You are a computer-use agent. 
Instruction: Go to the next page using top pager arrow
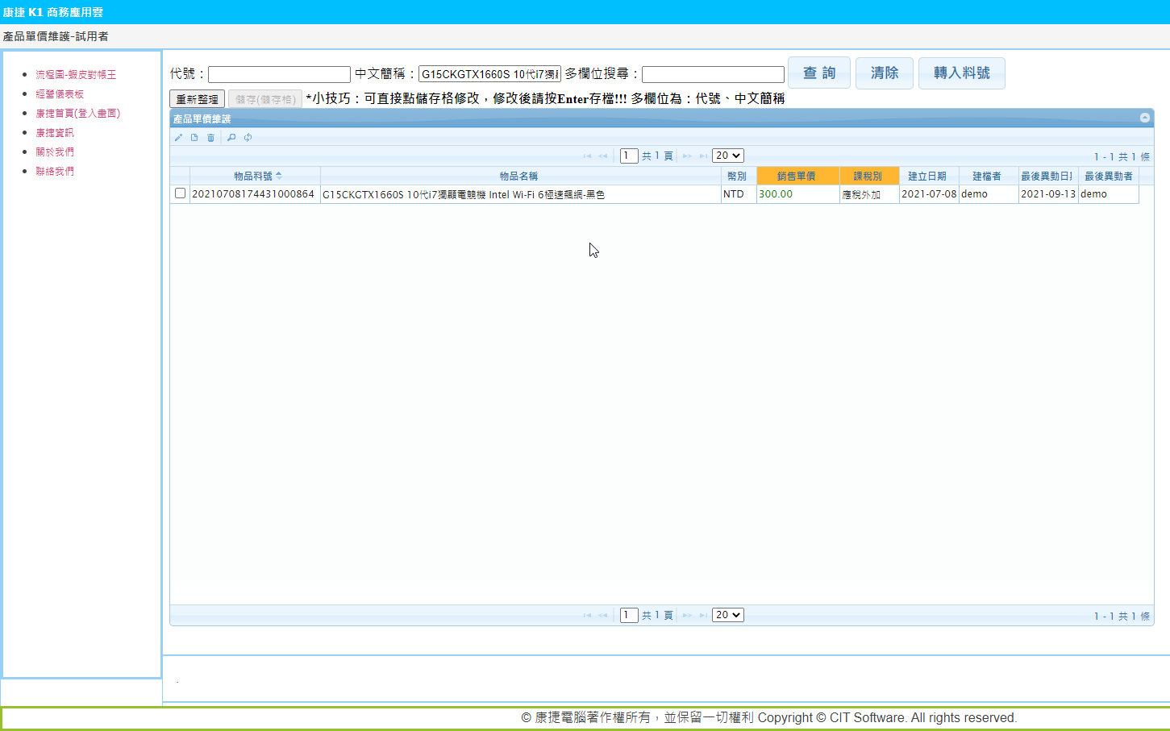(x=687, y=156)
